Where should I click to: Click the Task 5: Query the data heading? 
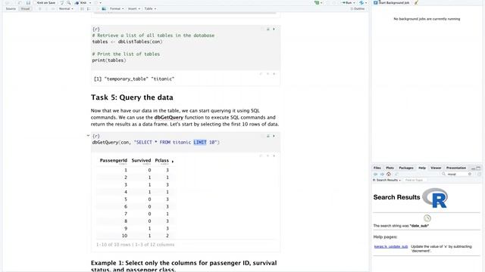coord(132,97)
